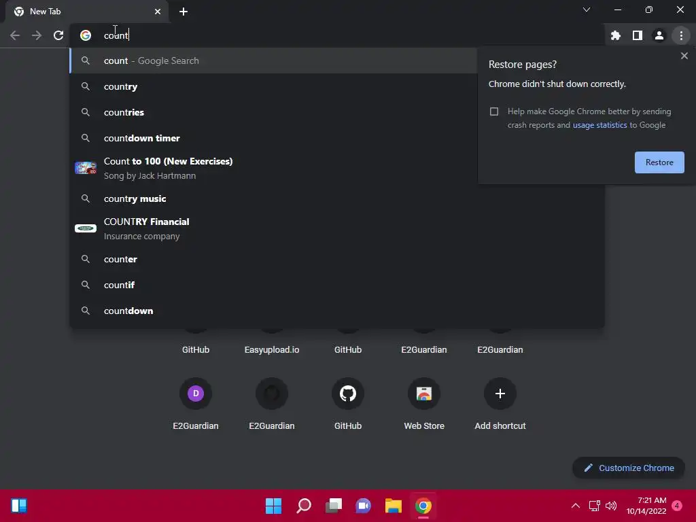
Task: Open the profile avatar icon
Action: coord(659,35)
